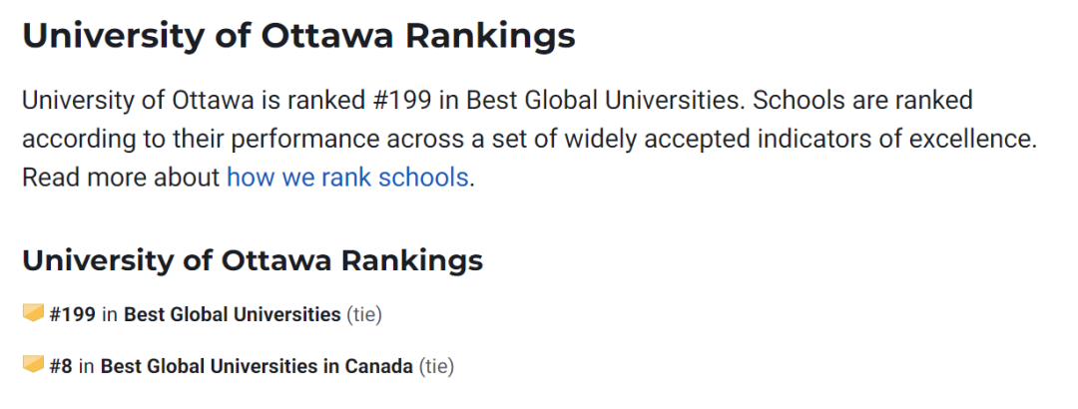Open the 'how we rank schools' link
The width and height of the screenshot is (1078, 409).
(x=347, y=178)
